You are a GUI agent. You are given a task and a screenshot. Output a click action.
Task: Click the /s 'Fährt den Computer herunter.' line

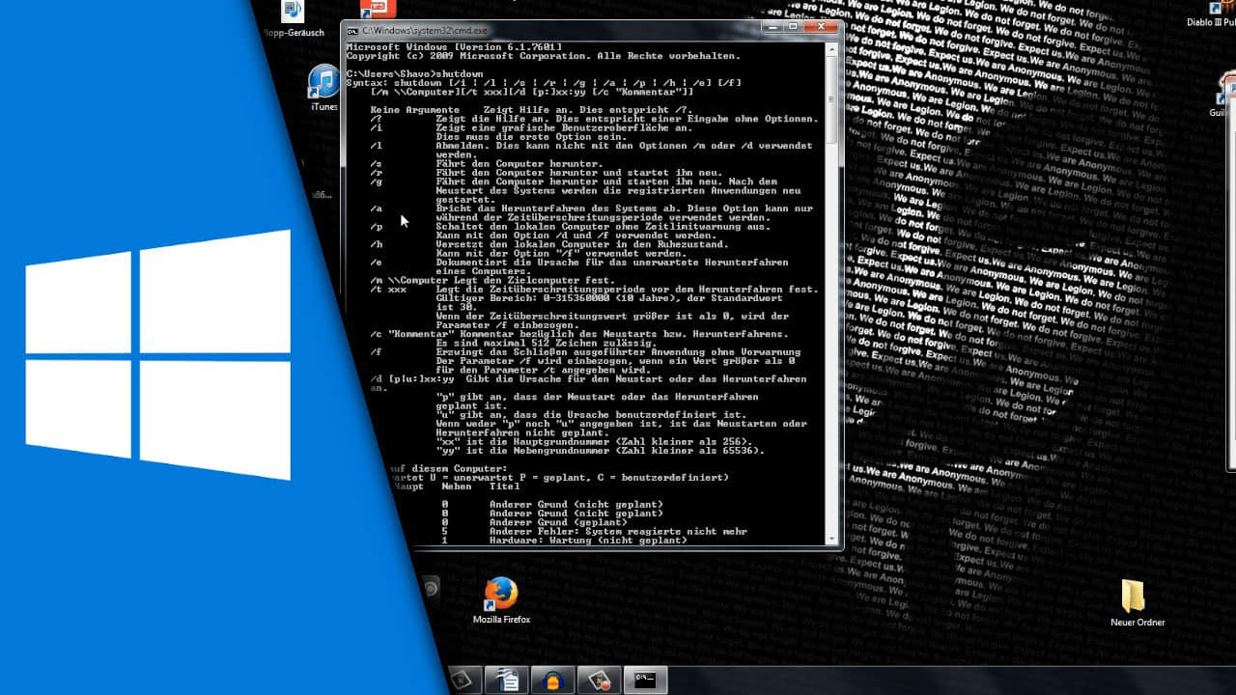487,163
